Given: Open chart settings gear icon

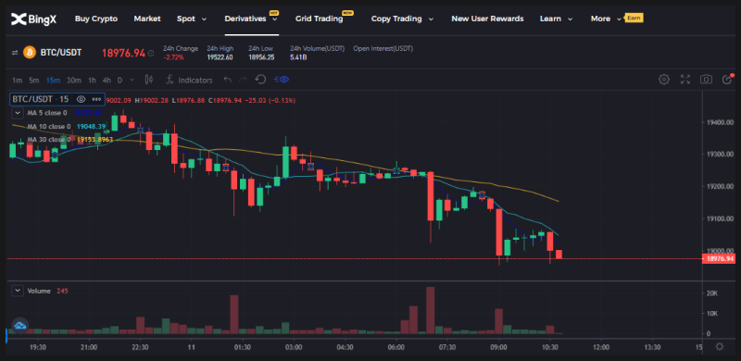Looking at the screenshot, I should coord(664,80).
